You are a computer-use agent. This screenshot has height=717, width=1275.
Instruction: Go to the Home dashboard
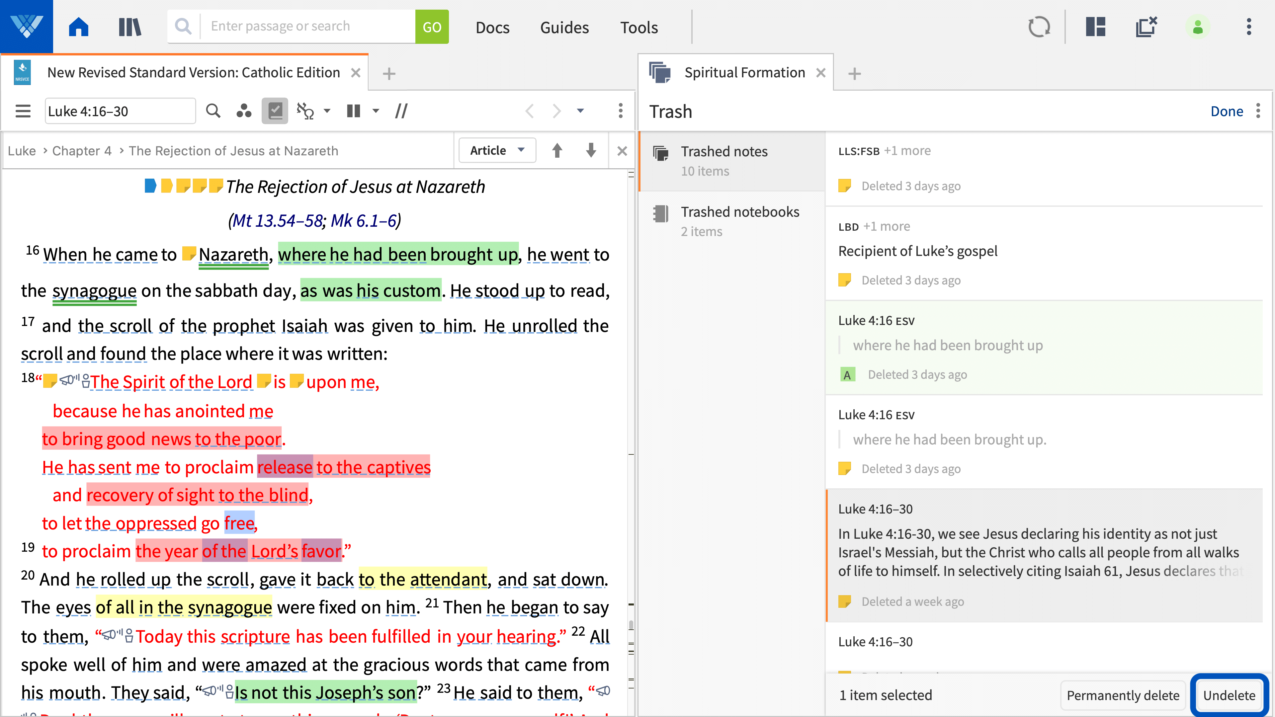tap(79, 27)
